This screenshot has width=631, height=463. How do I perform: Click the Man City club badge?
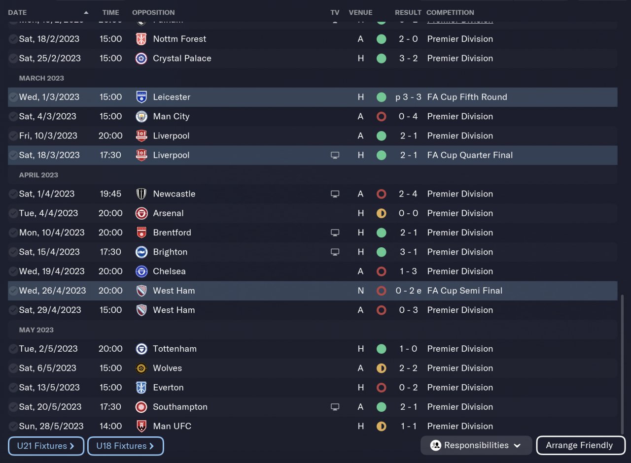[141, 117]
